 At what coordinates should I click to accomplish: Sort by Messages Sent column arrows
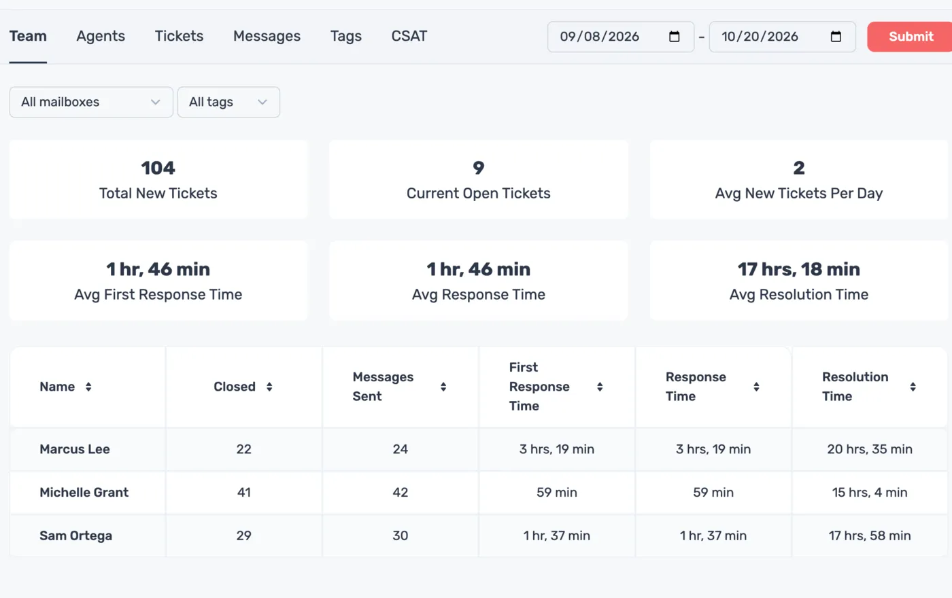coord(443,387)
